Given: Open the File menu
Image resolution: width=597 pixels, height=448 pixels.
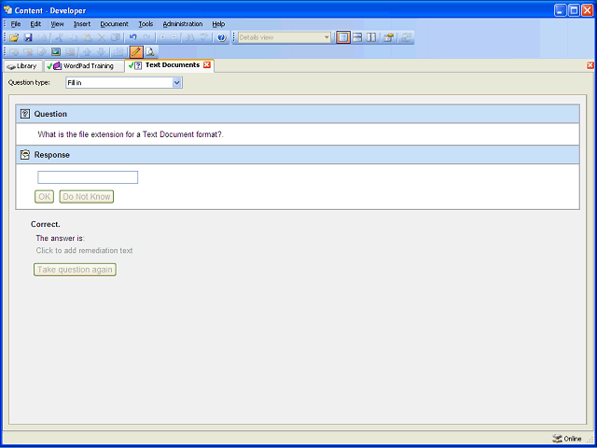Looking at the screenshot, I should tap(16, 24).
